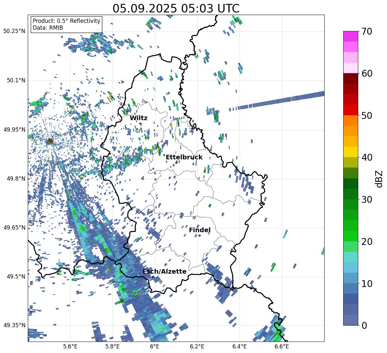Click the Wiltz city label

[139, 118]
